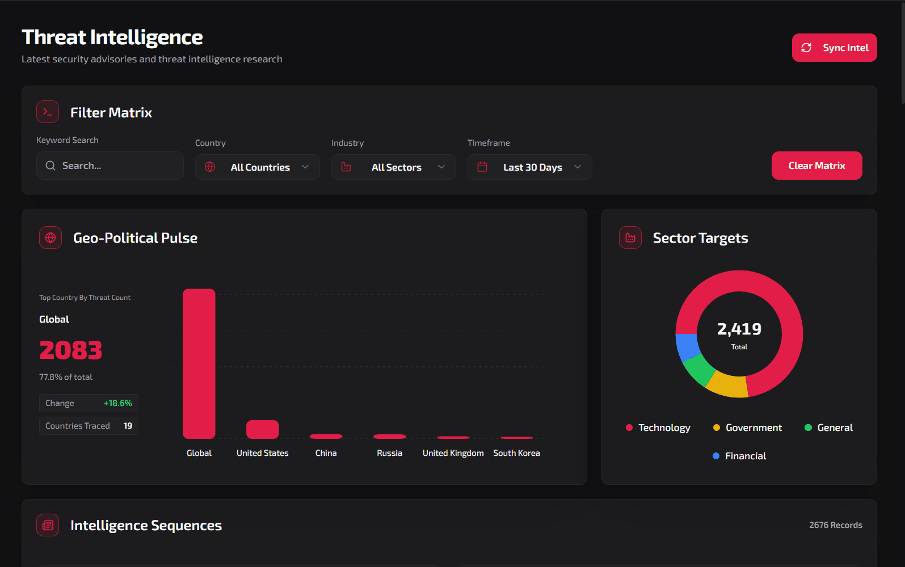
Task: Click the magnifier icon in Keyword Search
Action: click(50, 166)
